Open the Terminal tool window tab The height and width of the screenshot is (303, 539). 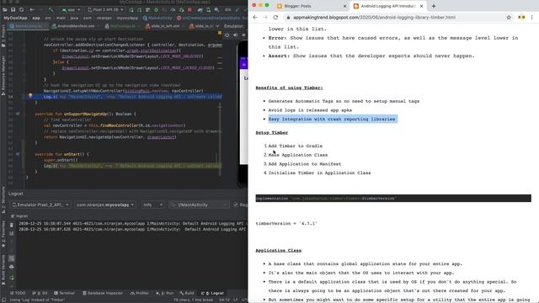click(64, 293)
